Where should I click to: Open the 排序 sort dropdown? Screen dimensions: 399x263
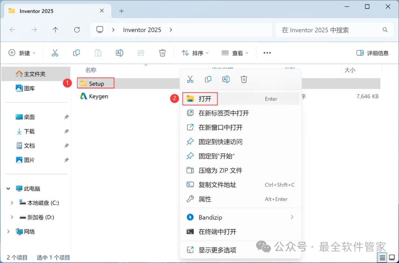[x=195, y=53]
